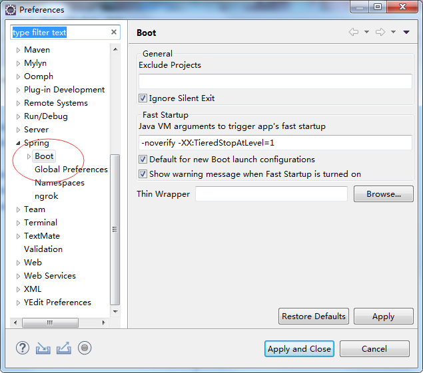Click the Apply button

(x=383, y=316)
